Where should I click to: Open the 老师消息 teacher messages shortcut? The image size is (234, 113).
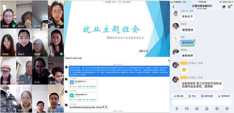click(x=207, y=96)
